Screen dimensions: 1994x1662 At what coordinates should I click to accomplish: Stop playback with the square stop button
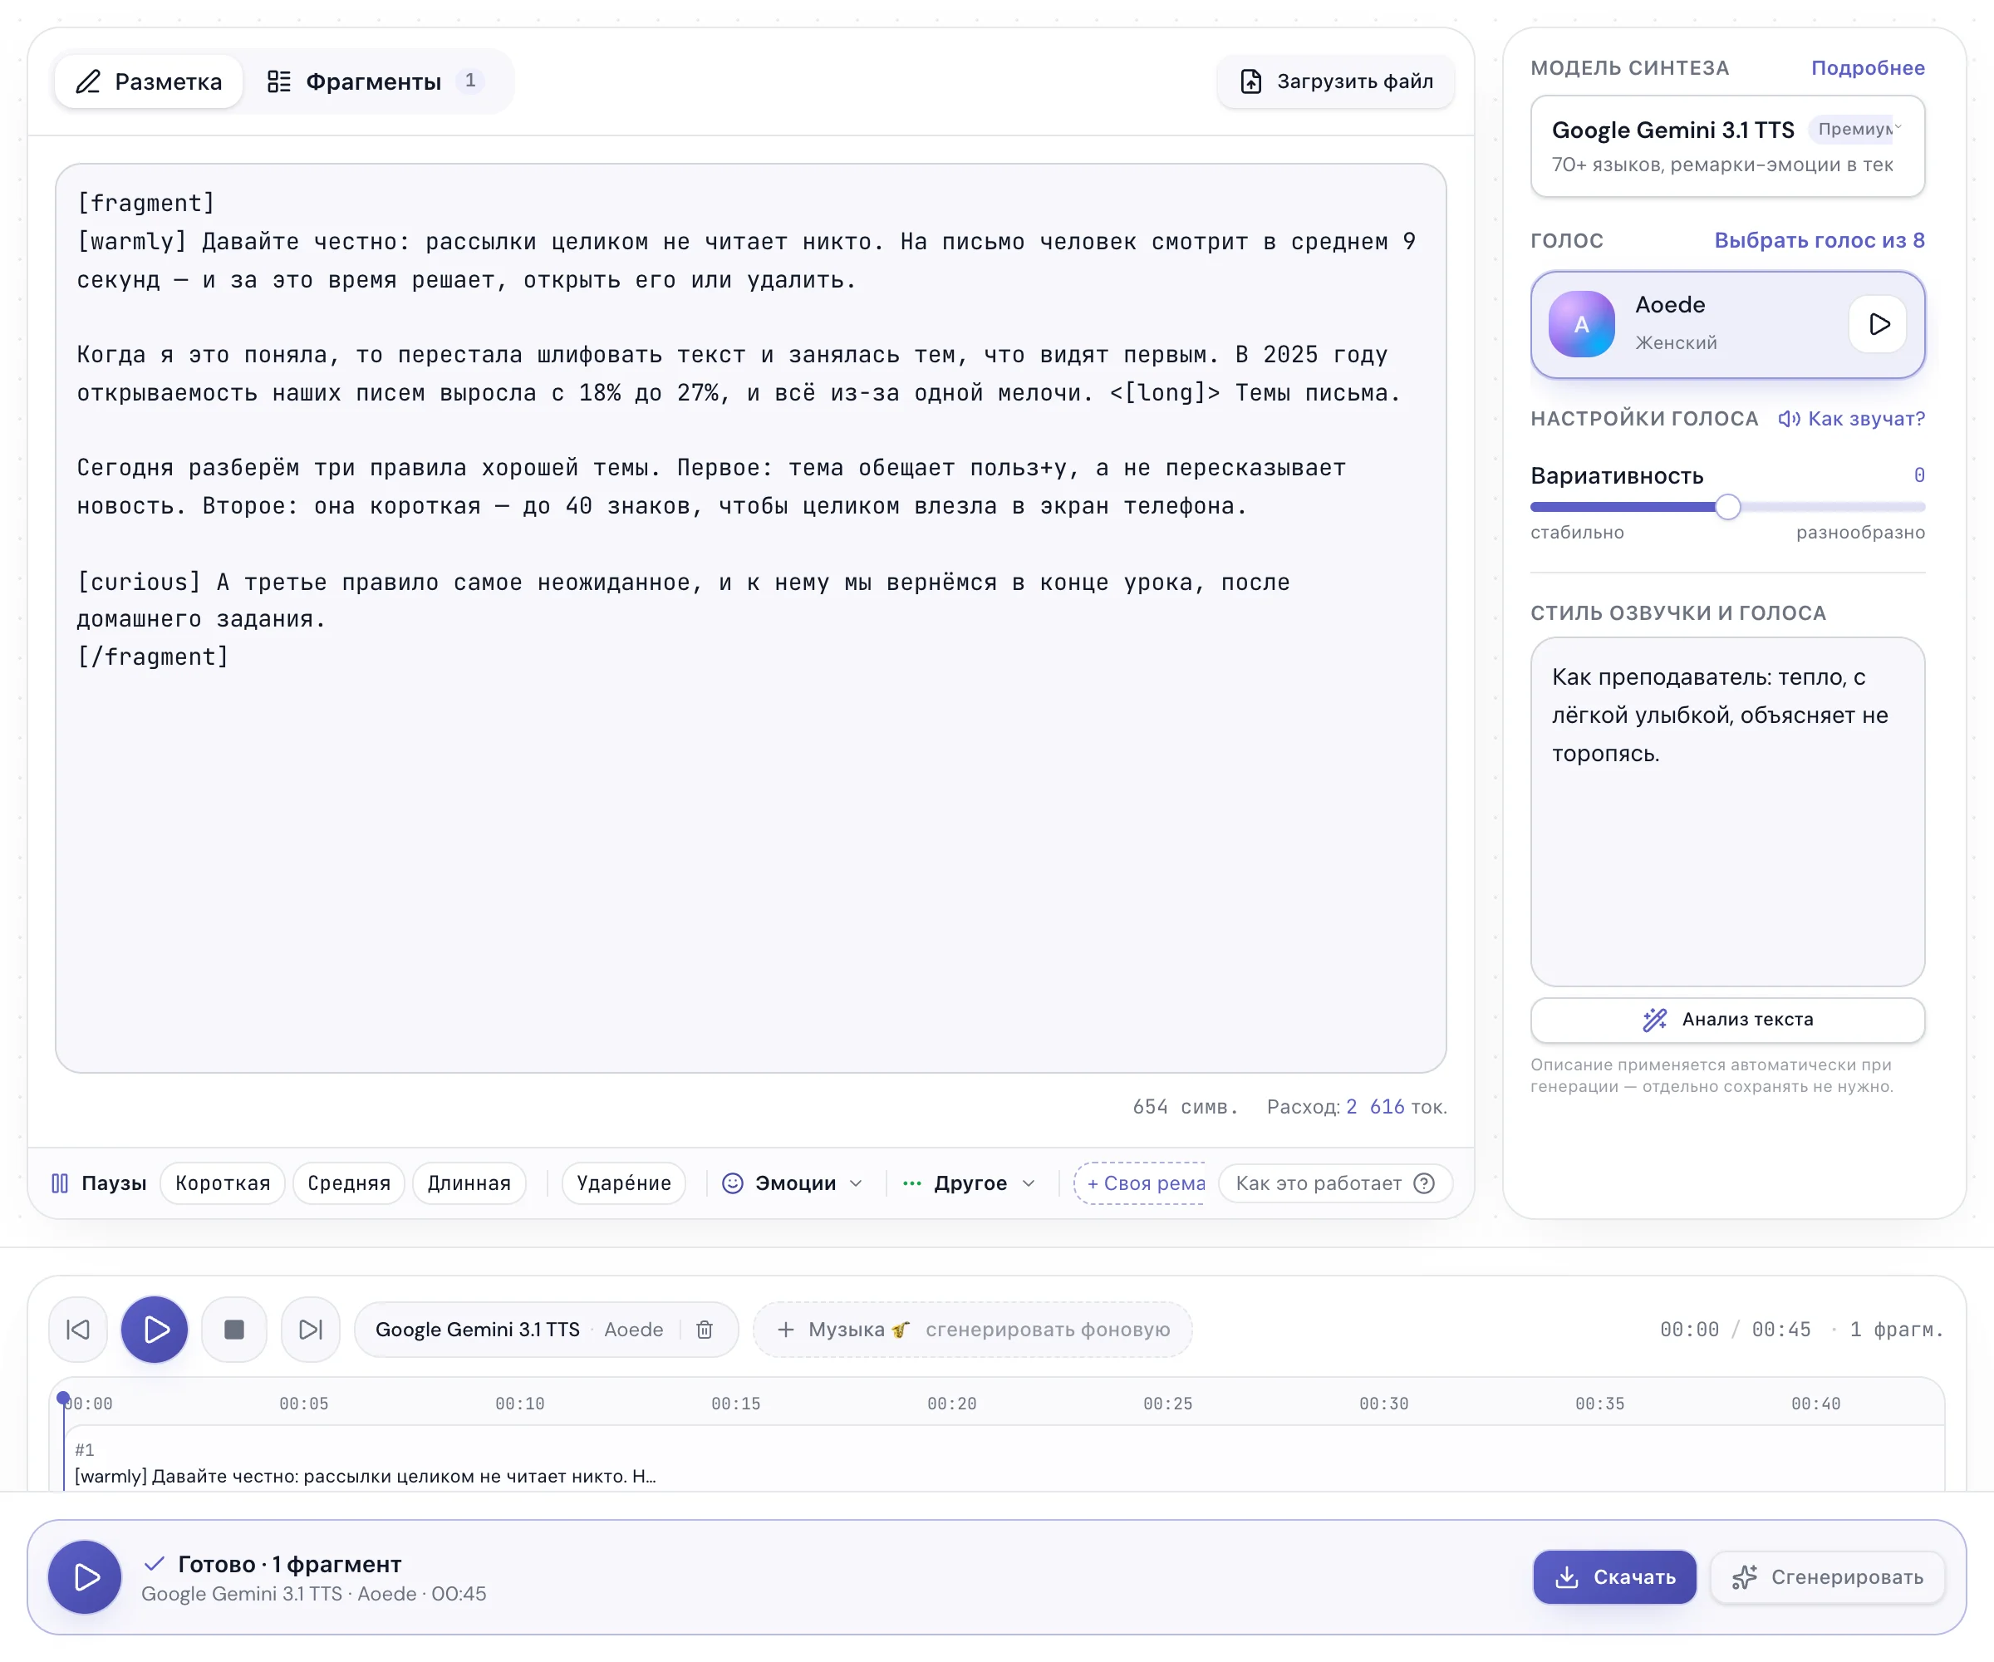[x=233, y=1330]
